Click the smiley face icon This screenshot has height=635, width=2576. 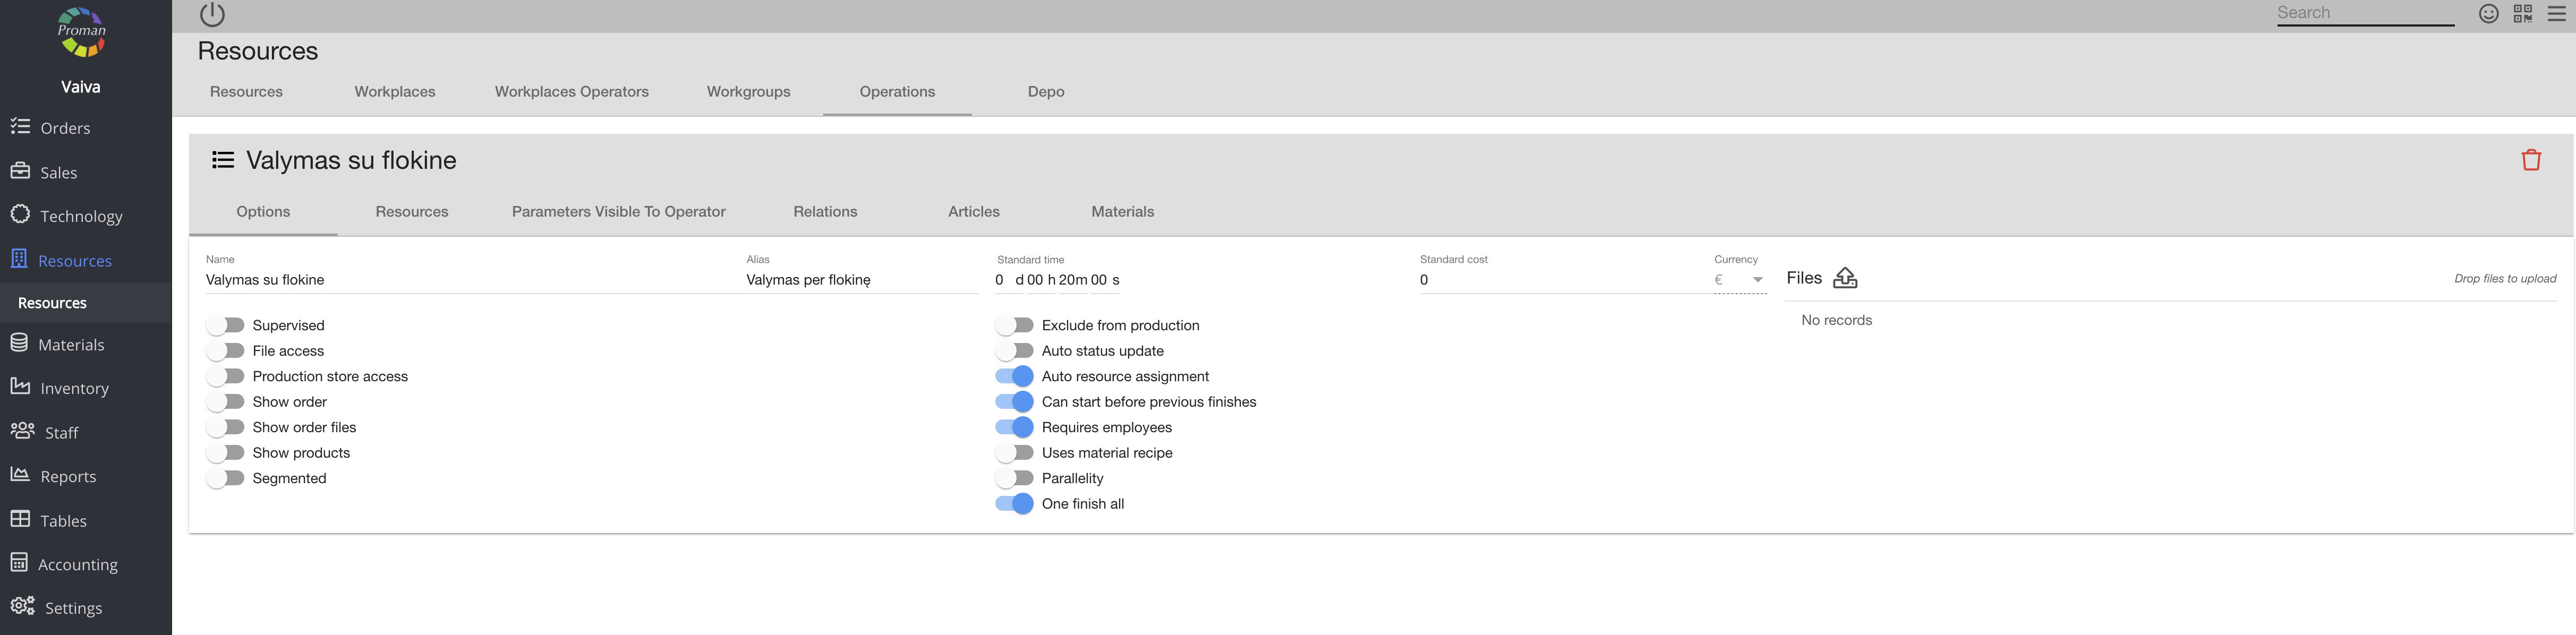pos(2488,14)
